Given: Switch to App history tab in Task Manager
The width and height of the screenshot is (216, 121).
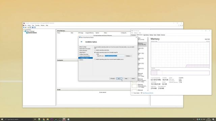Looking at the screenshot, I should [146, 35].
